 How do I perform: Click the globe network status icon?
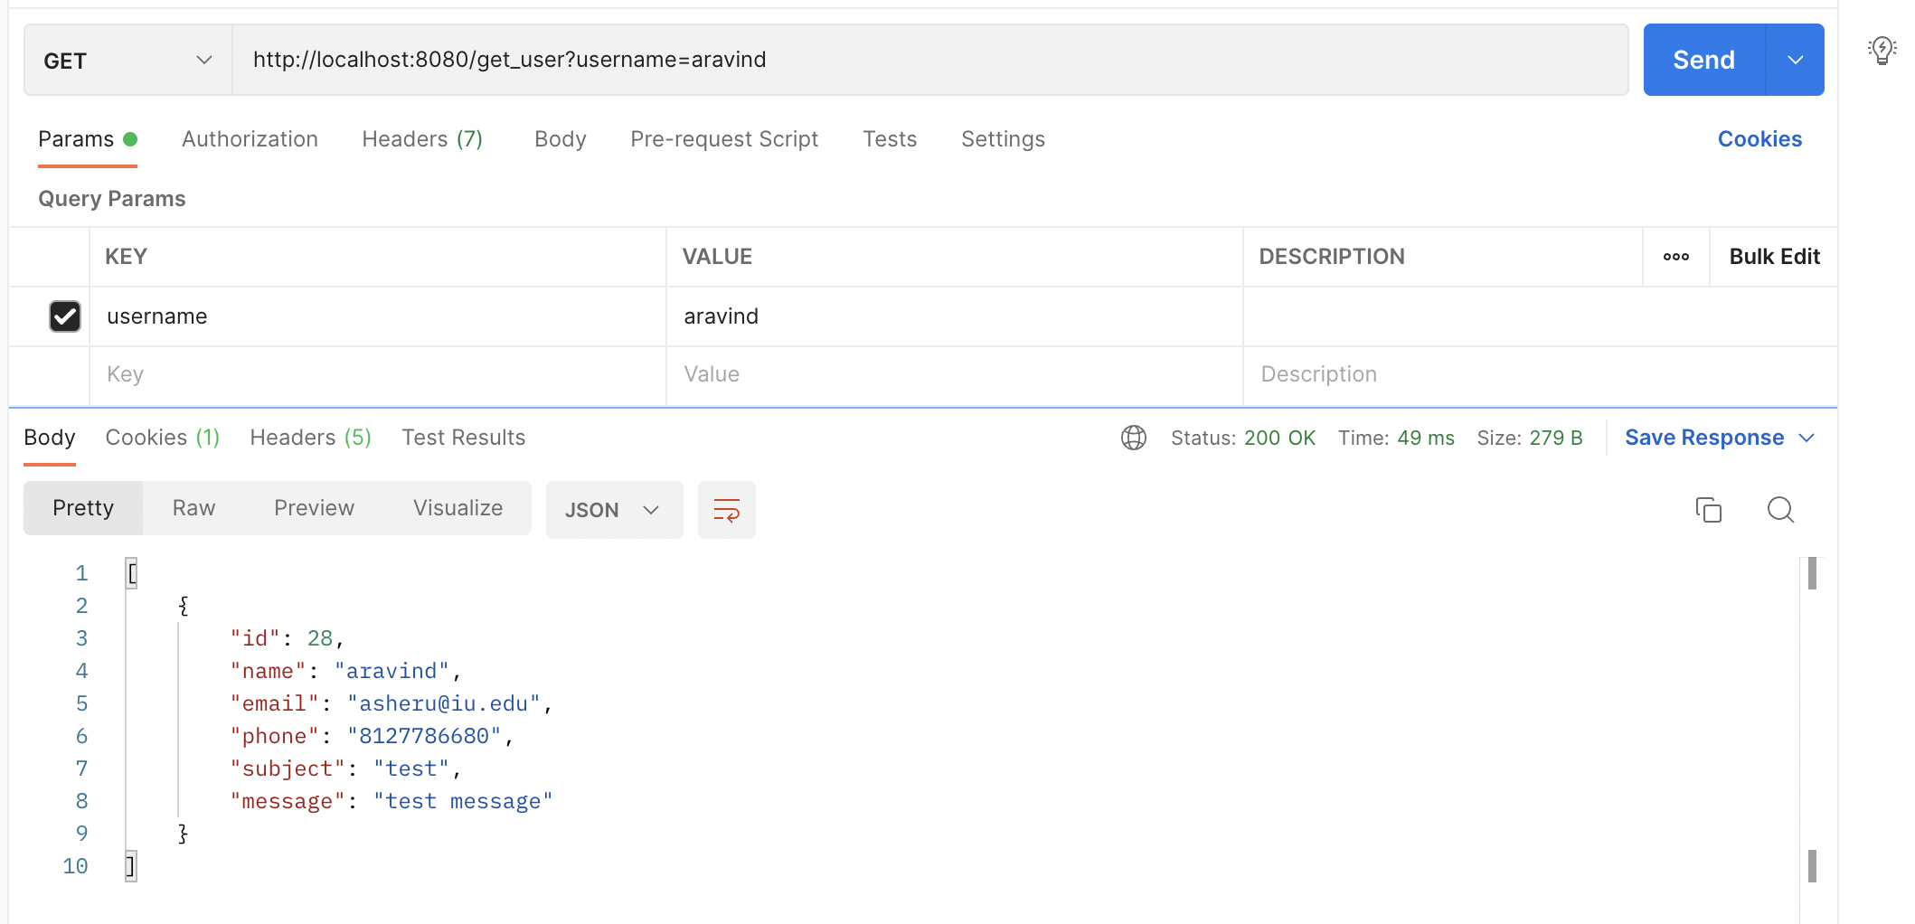pyautogui.click(x=1133, y=437)
